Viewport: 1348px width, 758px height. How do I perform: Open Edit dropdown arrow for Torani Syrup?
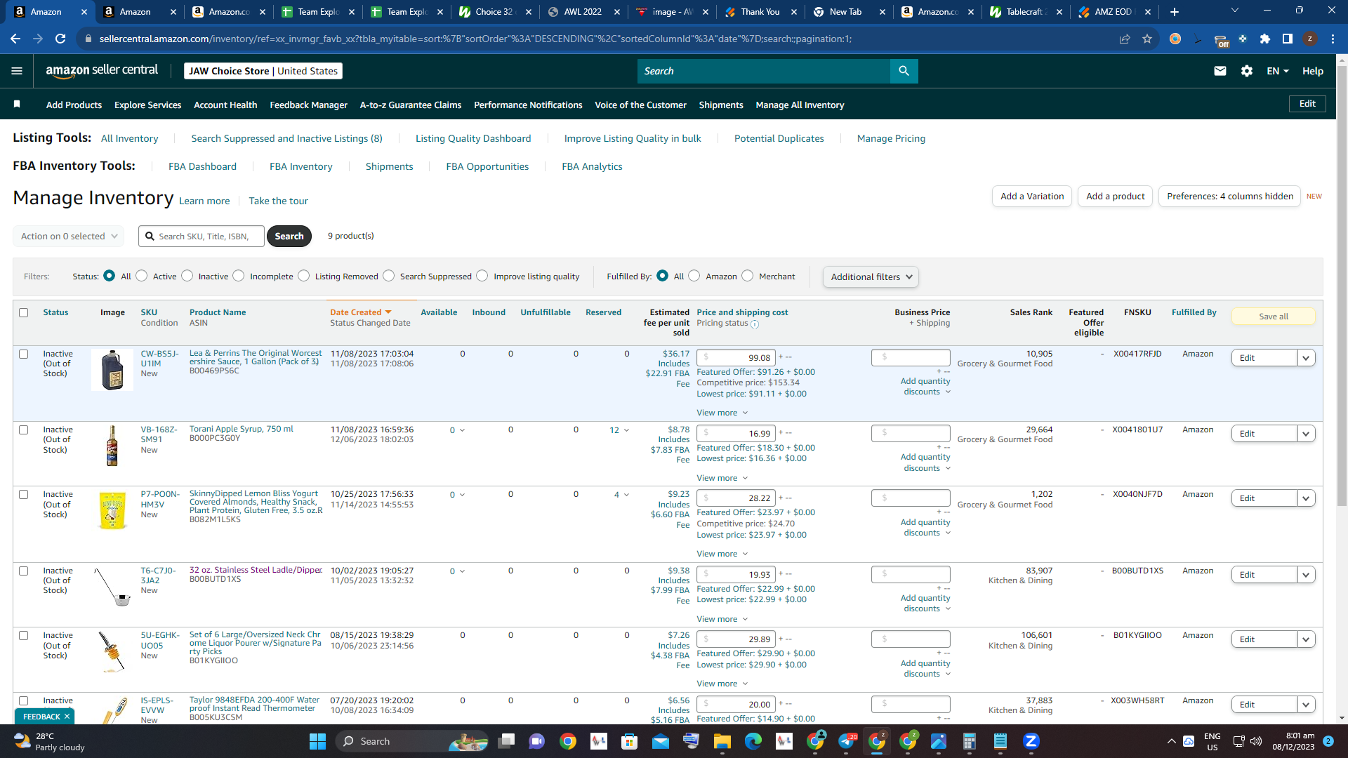(1306, 434)
